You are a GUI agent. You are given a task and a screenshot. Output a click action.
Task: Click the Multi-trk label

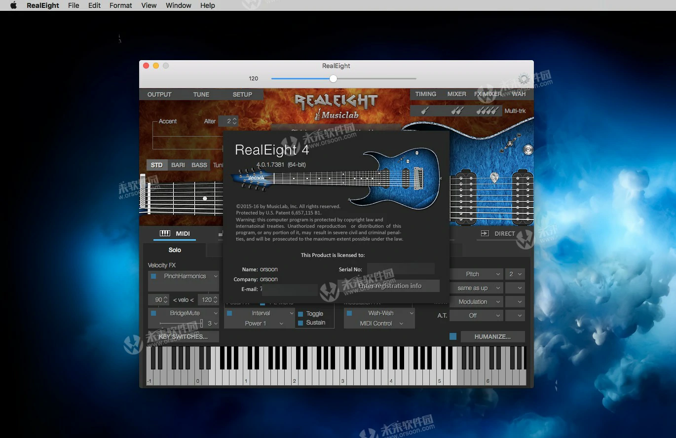click(515, 111)
